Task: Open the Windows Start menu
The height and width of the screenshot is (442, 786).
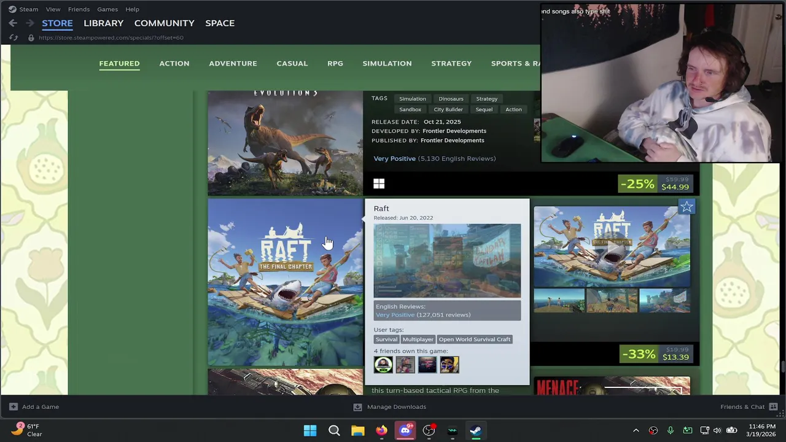Action: coord(310,430)
